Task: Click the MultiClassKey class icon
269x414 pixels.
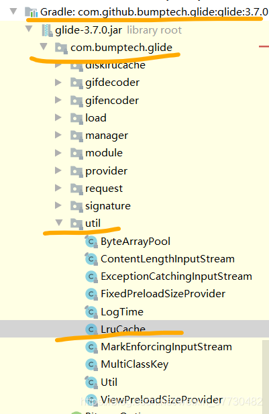Action: (x=91, y=364)
